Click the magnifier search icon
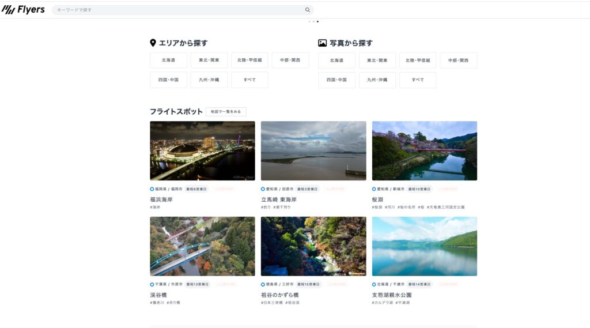Viewport: 590px width, 328px height. pyautogui.click(x=308, y=10)
